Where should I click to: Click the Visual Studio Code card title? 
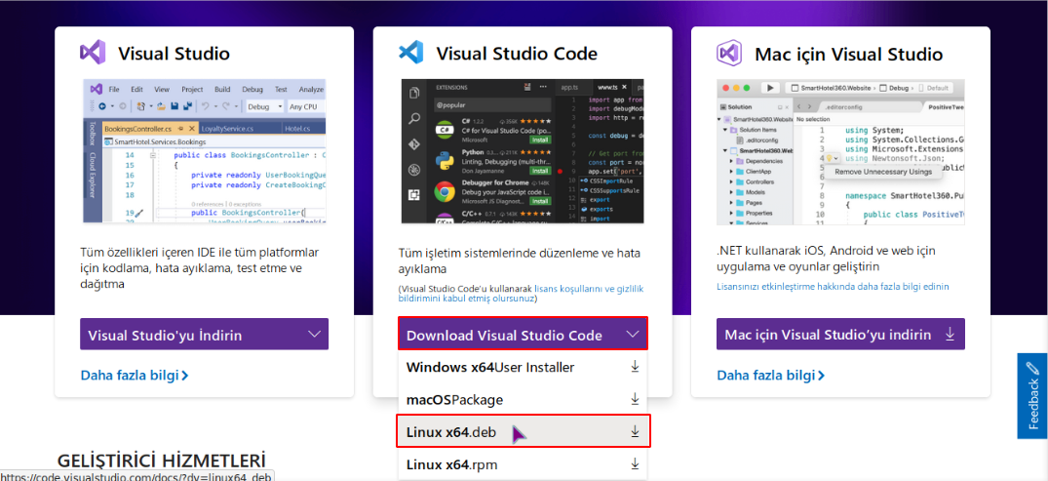click(x=517, y=54)
